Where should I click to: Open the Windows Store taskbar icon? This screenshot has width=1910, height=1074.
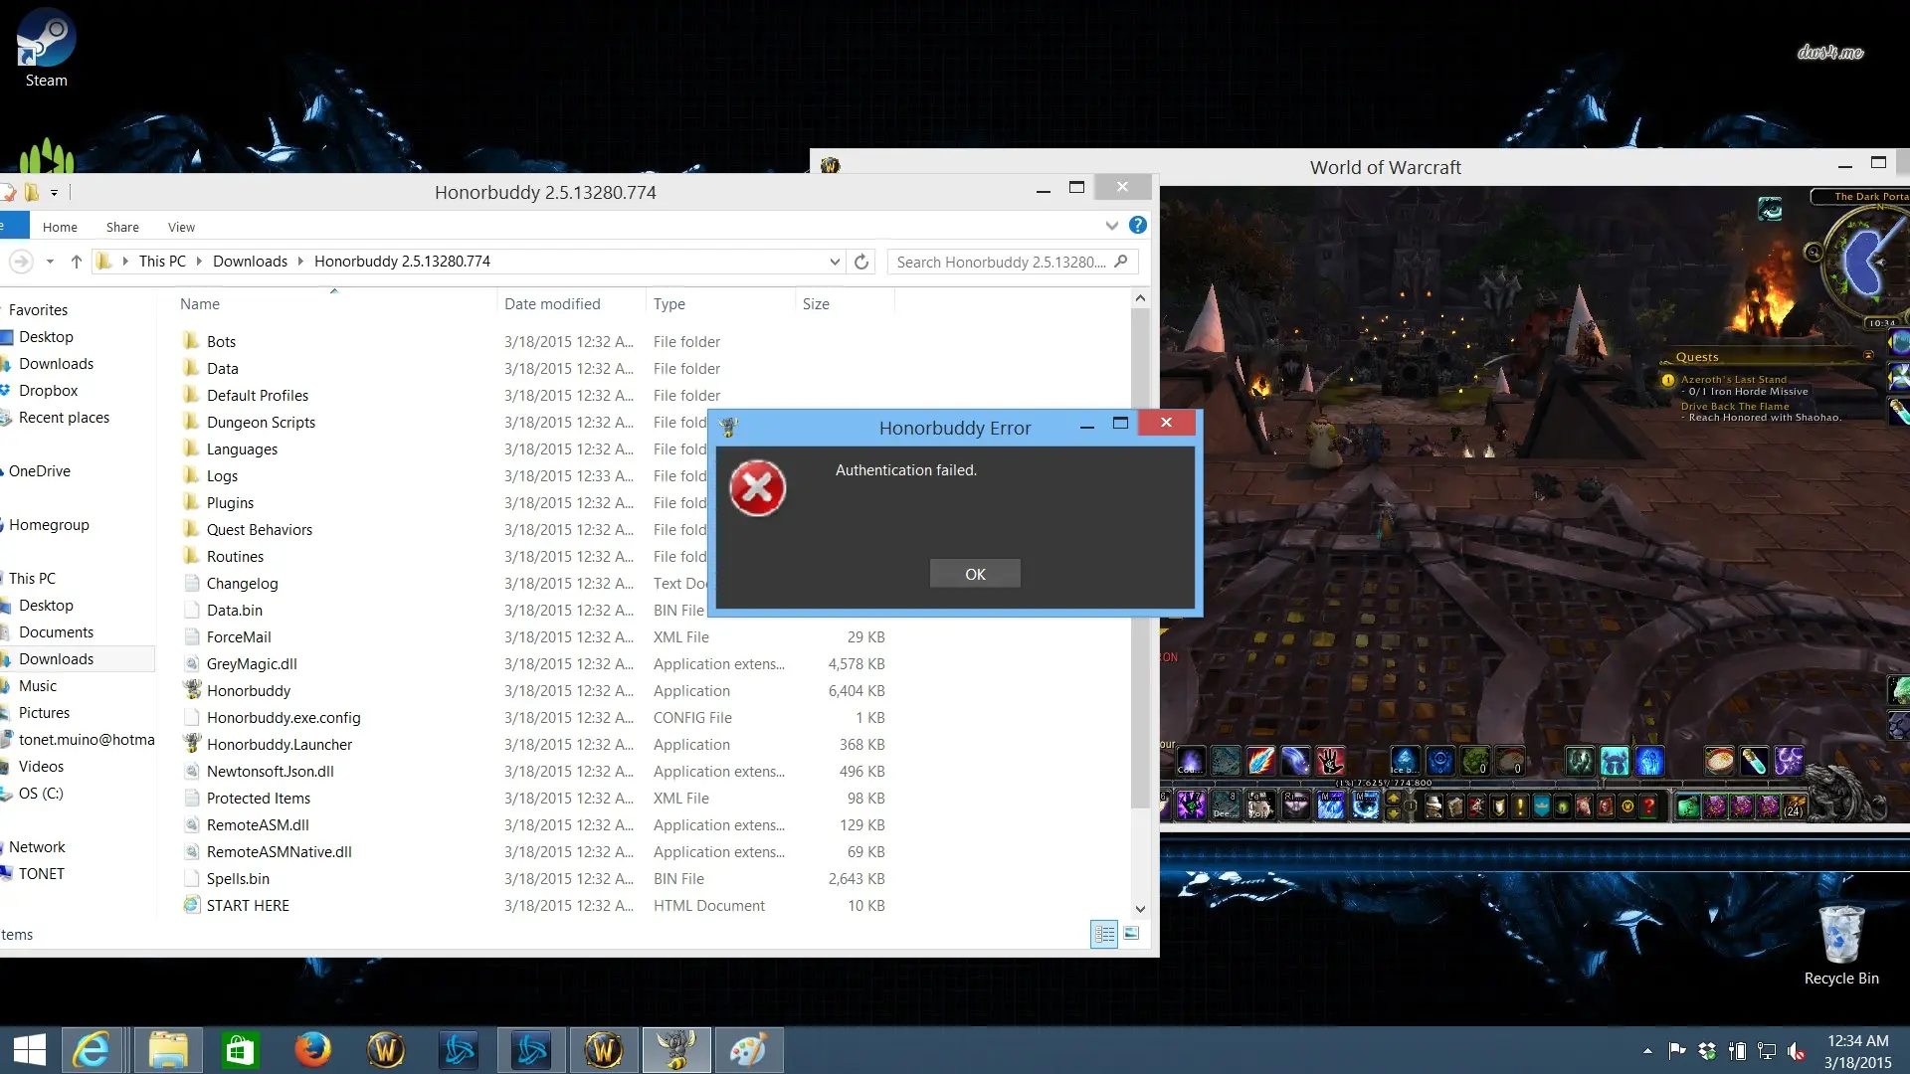click(x=240, y=1049)
